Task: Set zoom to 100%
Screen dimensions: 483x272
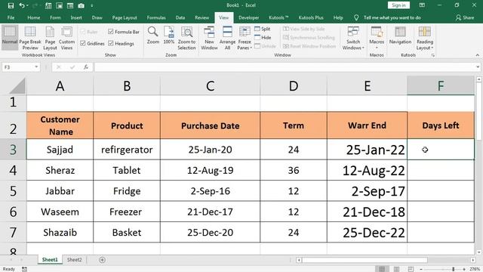Action: pos(169,36)
